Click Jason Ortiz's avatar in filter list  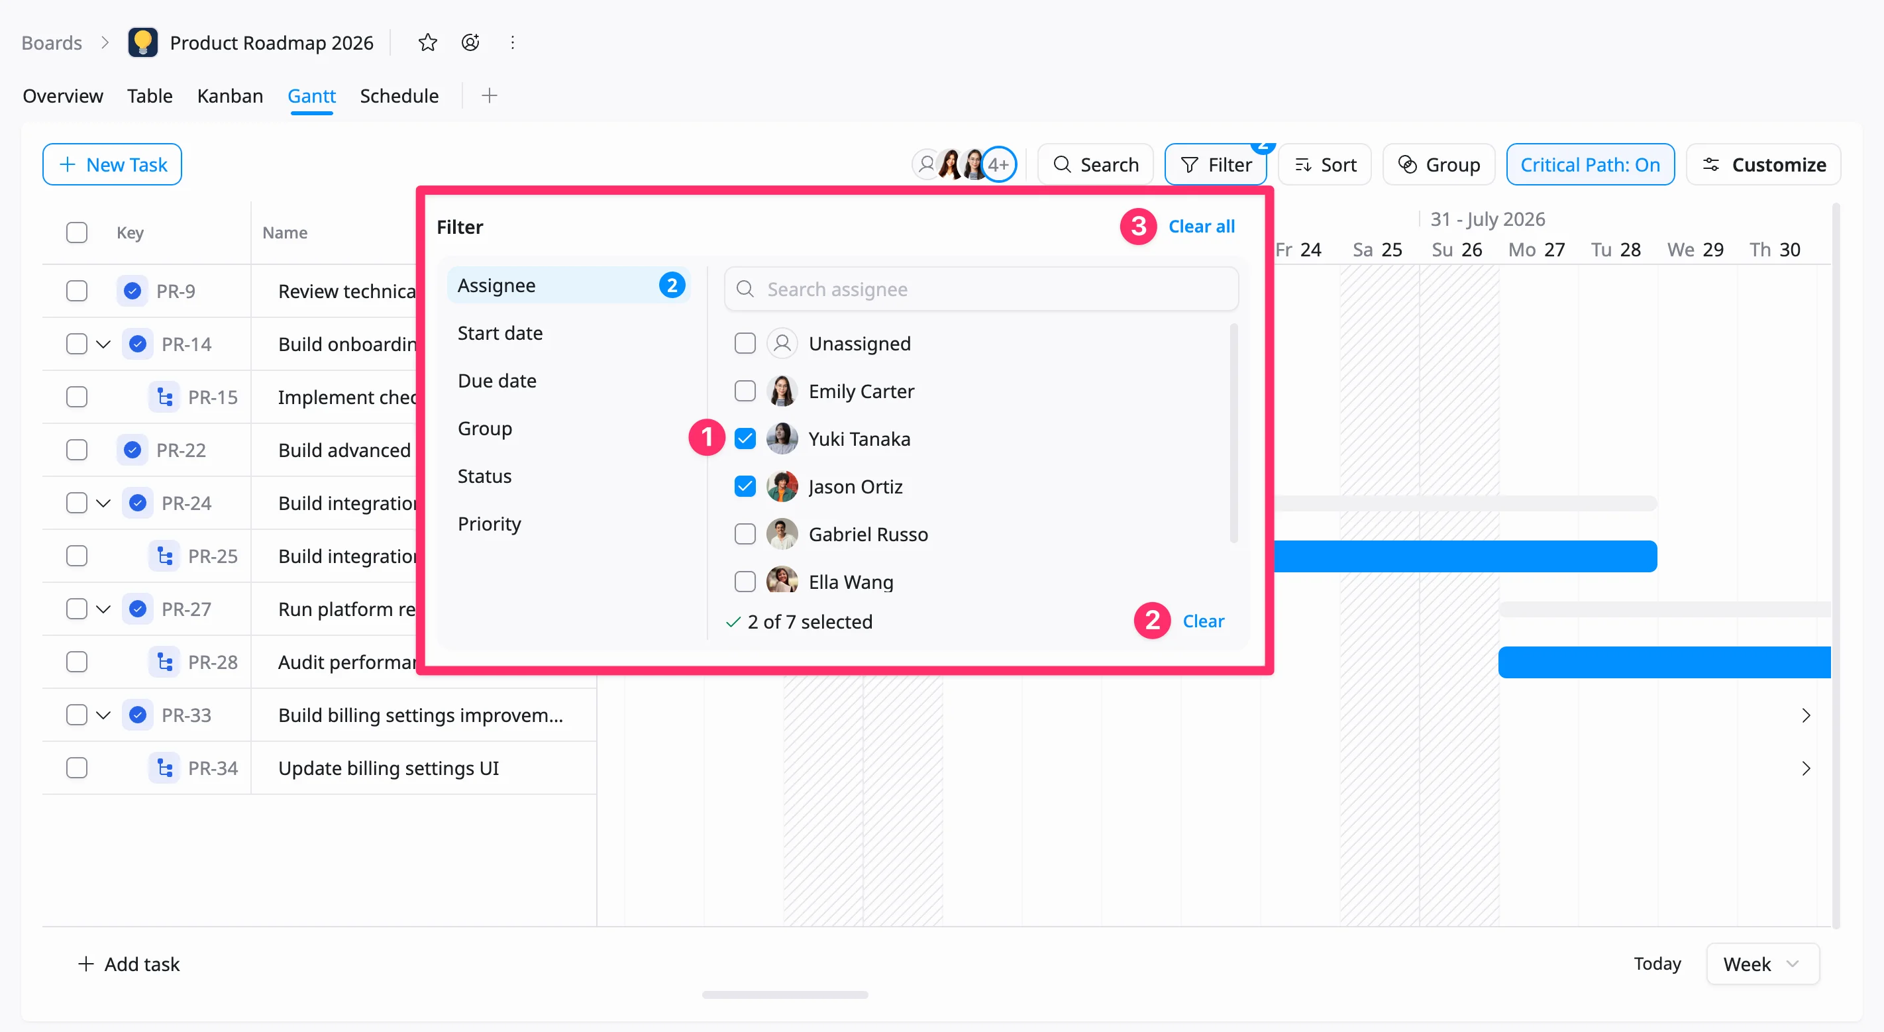(782, 486)
